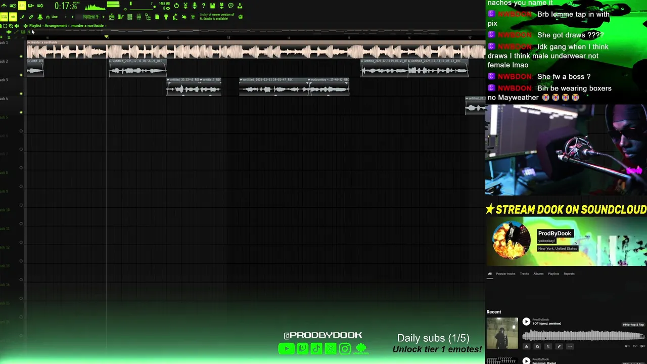
Task: Open SoundCloud 'All' tab
Action: coord(489,274)
